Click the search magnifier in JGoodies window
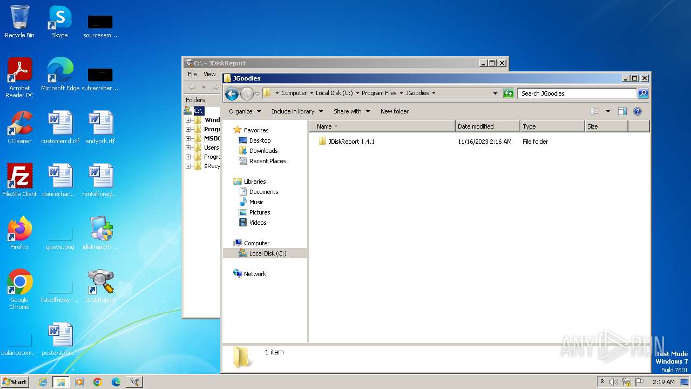 click(642, 93)
